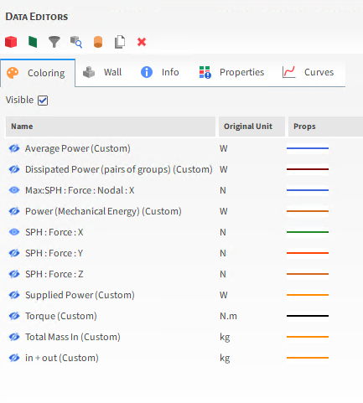Viewport: 363px width, 403px height.
Task: Select the SPH : Force : X name
Action: tap(54, 232)
